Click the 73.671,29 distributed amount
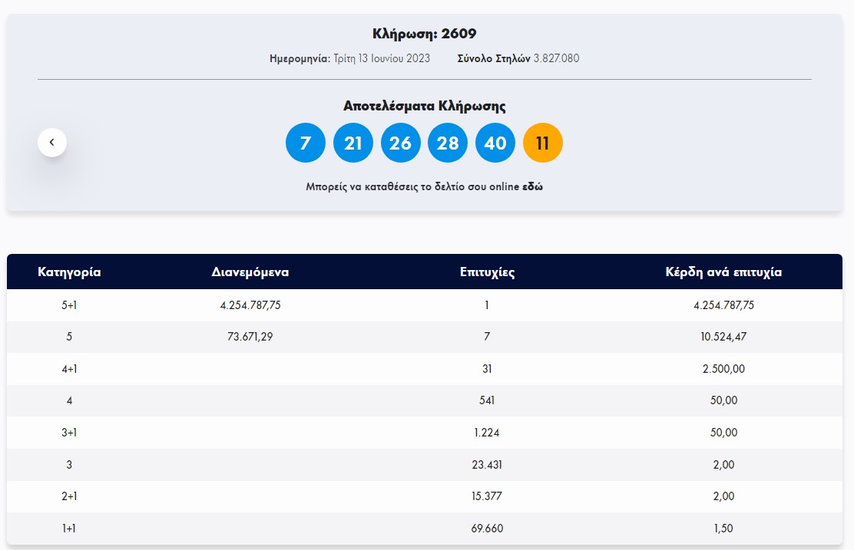854x550 pixels. [250, 337]
